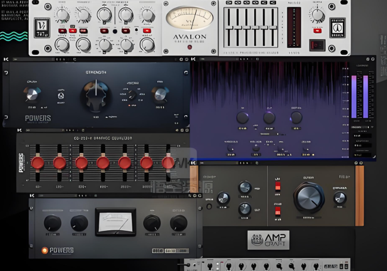
Task: Click the K logo in the purple plugin title bar
Action: tap(193, 59)
